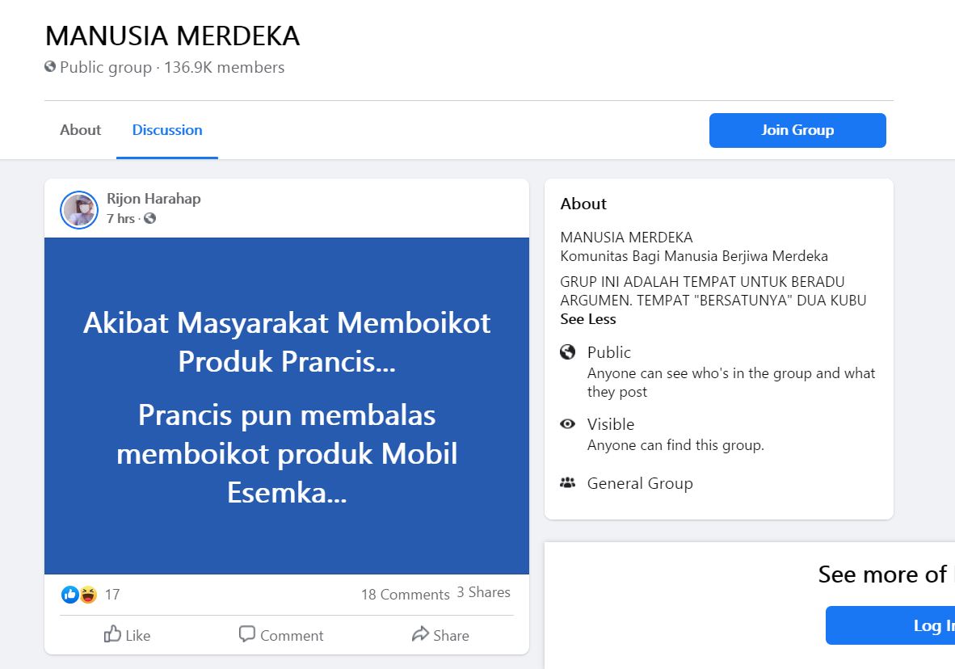Click the About panel heading

(583, 204)
